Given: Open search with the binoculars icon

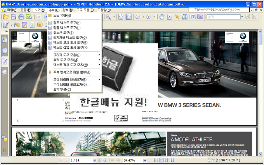Looking at the screenshot, I should [185, 17].
